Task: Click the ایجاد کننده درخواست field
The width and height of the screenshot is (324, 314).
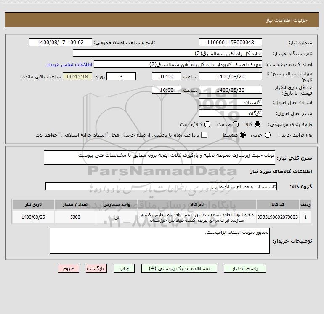Action: (178, 64)
